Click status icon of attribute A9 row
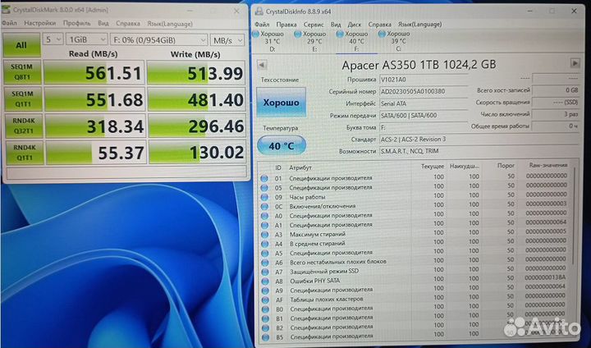591x348 pixels. tap(265, 291)
